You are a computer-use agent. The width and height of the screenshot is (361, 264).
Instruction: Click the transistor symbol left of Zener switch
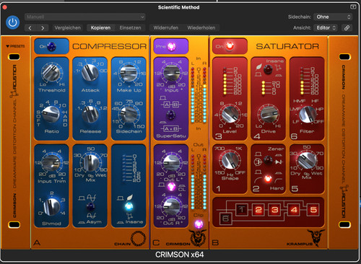tap(258, 162)
